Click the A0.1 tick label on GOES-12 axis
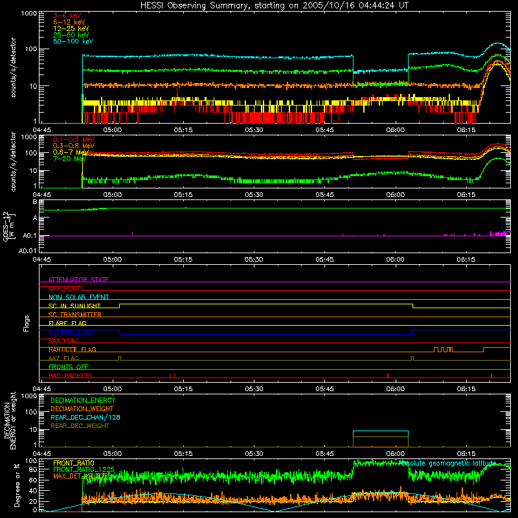 tap(30, 236)
